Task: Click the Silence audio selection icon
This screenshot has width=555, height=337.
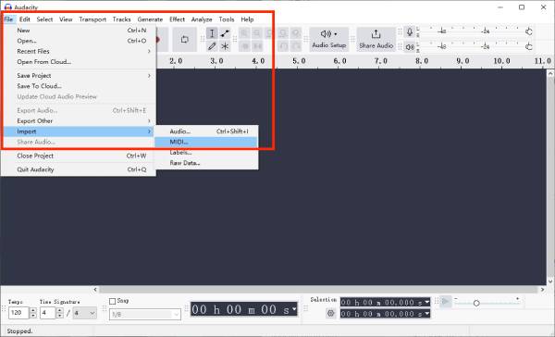Action: 257,46
